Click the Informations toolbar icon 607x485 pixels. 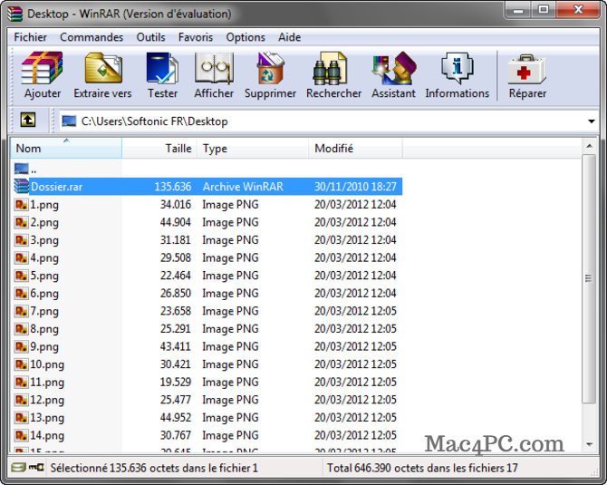458,68
